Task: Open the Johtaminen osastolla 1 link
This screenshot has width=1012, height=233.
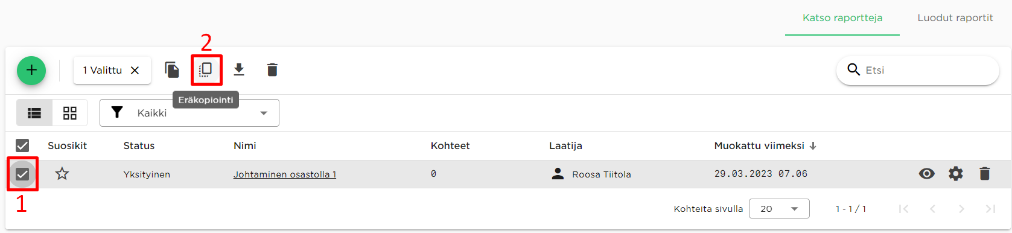Action: click(285, 174)
